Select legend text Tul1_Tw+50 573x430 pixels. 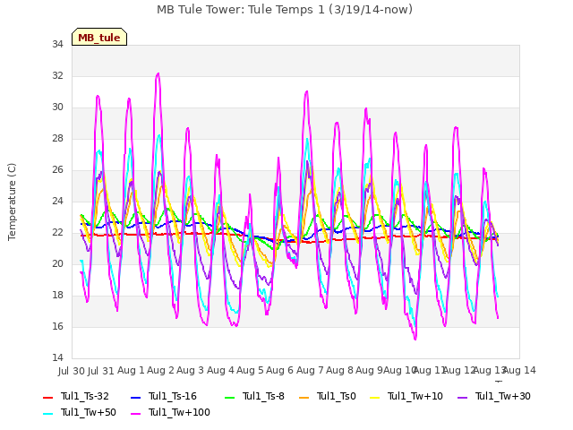[x=89, y=412]
